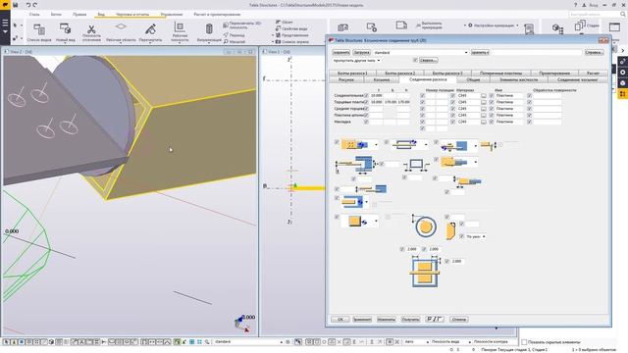Click the checkbox on/off toggle button beside Получить
This screenshot has height=353, width=628.
click(x=434, y=319)
